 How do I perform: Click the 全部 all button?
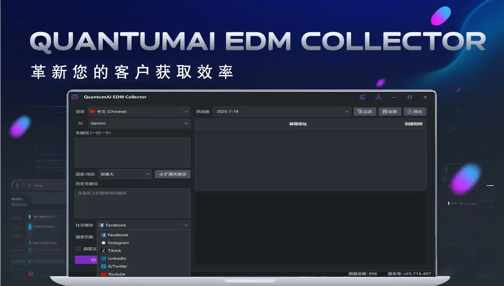pos(390,111)
